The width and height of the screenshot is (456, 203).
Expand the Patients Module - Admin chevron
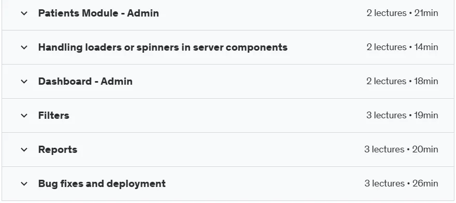click(x=24, y=13)
